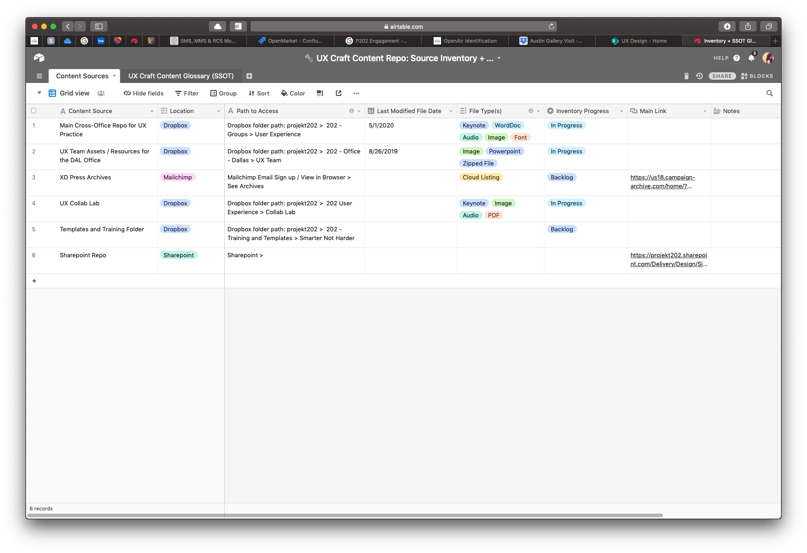This screenshot has width=807, height=553.
Task: Open Content Sources tab dropdown caret
Action: click(114, 76)
